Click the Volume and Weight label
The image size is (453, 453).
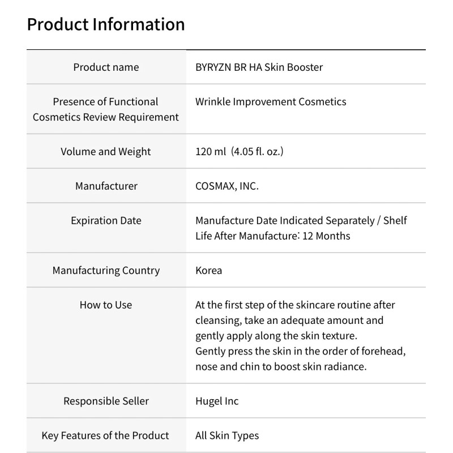click(106, 152)
